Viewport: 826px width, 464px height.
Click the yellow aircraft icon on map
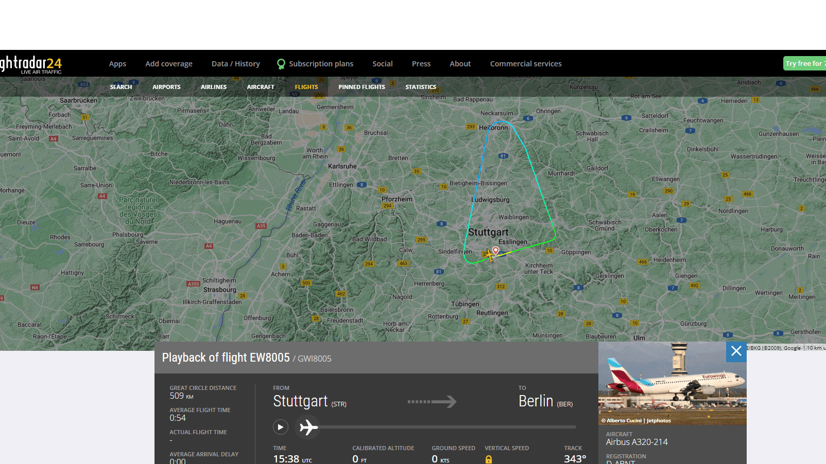(x=489, y=255)
